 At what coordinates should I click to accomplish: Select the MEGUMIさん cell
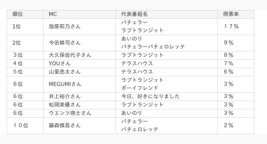pyautogui.click(x=79, y=84)
